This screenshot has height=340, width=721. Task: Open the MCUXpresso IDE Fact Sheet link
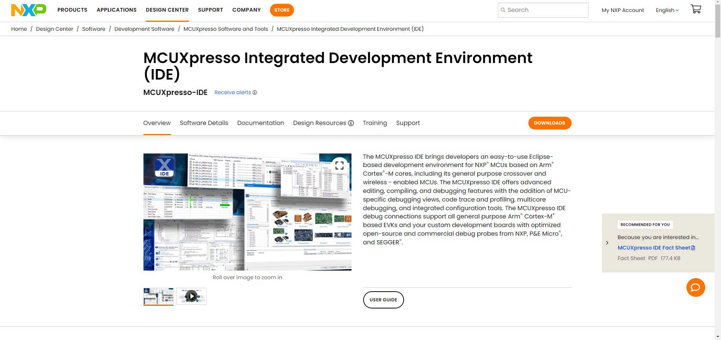tap(654, 248)
